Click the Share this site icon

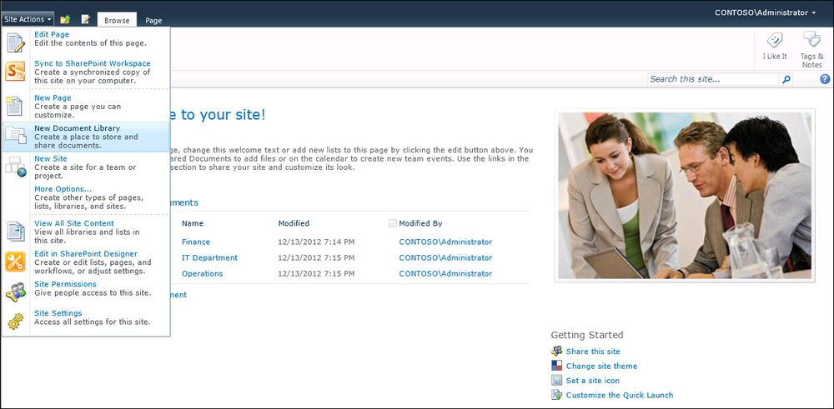[557, 351]
